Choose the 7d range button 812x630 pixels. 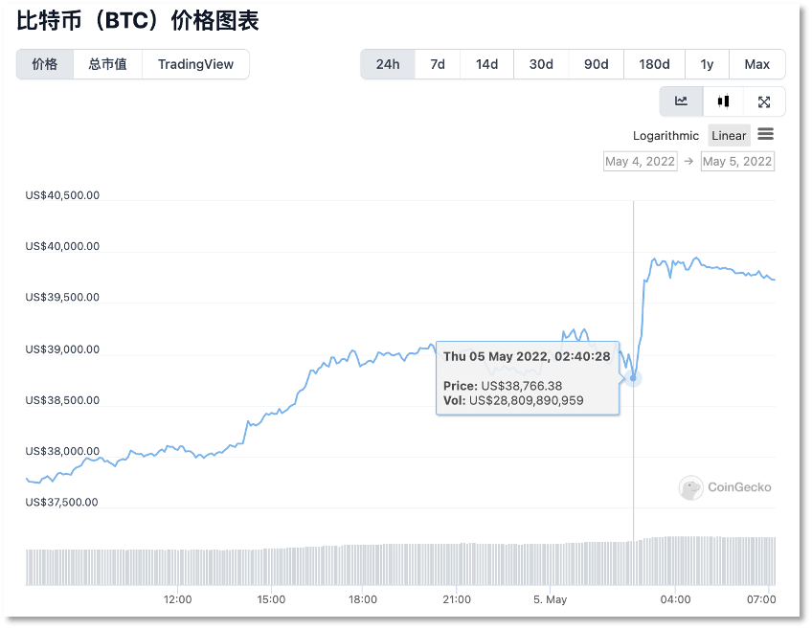(438, 64)
